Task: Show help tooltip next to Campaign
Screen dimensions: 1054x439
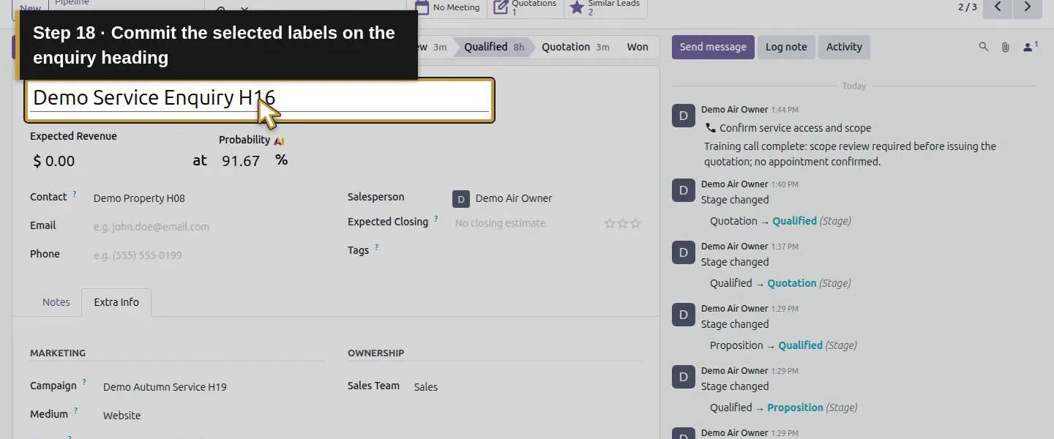Action: click(84, 382)
